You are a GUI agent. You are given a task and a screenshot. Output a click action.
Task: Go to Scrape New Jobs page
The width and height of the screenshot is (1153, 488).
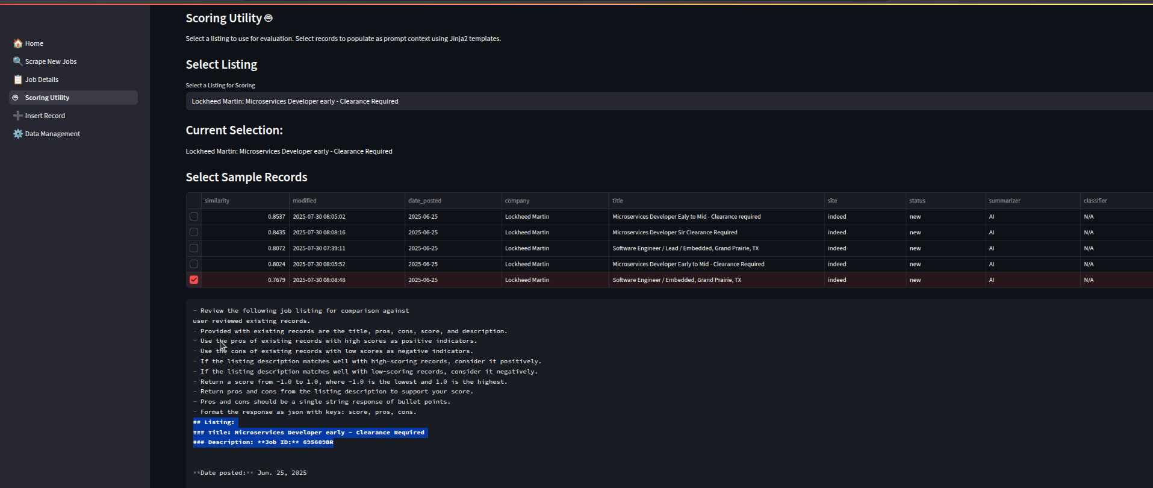click(51, 61)
